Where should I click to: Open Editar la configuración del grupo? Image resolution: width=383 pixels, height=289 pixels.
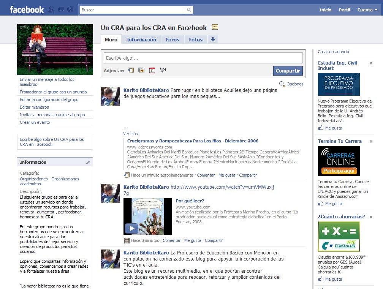click(x=49, y=99)
